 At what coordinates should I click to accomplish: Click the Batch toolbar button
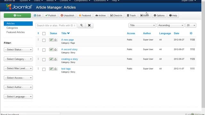[x=144, y=15]
